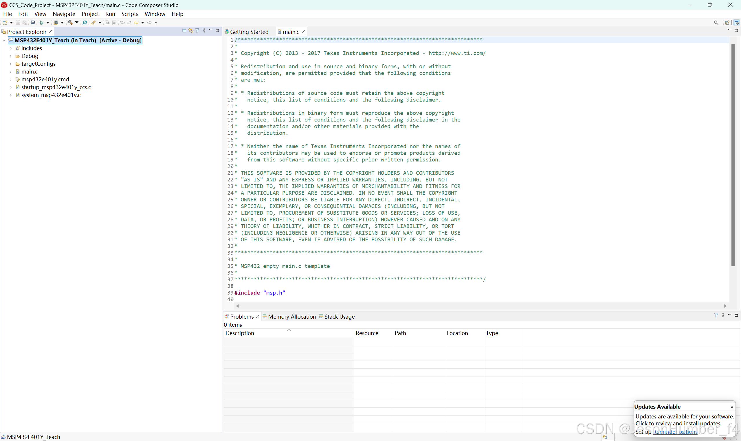Expand the Includes folder

11,48
